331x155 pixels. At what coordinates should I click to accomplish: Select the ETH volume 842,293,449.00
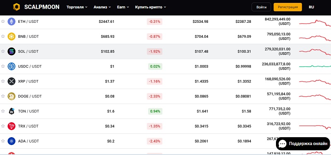[278, 19]
